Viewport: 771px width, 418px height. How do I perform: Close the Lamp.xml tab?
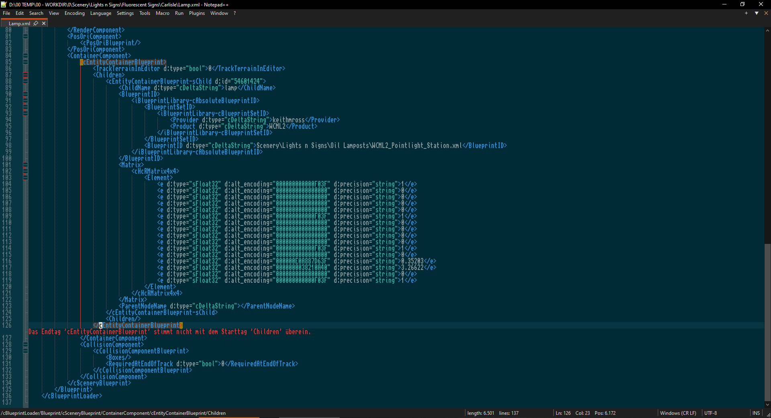point(44,23)
